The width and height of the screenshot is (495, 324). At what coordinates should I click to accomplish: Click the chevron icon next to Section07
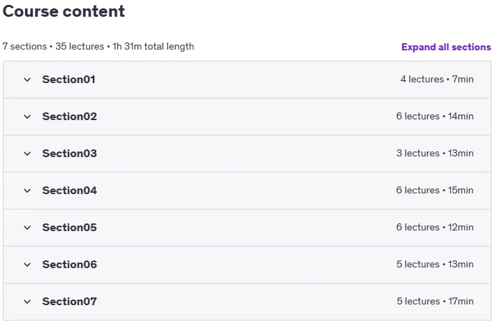click(27, 302)
